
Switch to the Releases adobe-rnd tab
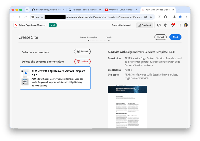85,10
